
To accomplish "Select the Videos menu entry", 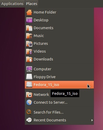I will pyautogui.click(x=59, y=51).
